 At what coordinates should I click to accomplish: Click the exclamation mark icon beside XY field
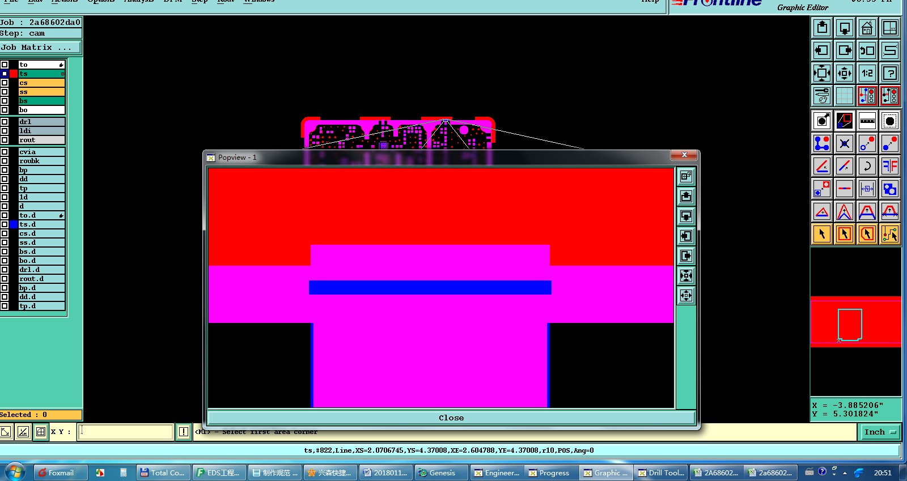click(x=184, y=432)
